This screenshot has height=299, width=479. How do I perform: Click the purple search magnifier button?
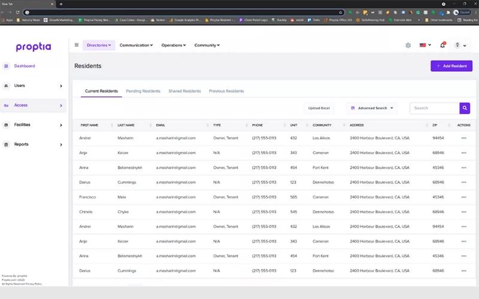(x=465, y=108)
